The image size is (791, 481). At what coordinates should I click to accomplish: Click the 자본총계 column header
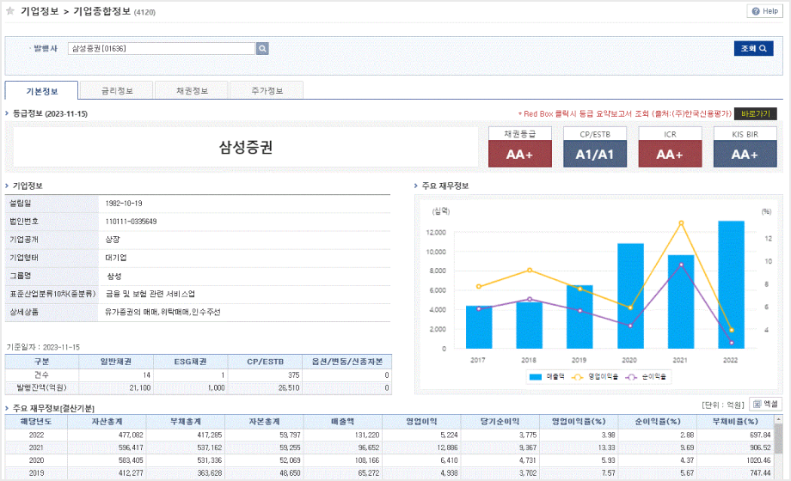(264, 422)
